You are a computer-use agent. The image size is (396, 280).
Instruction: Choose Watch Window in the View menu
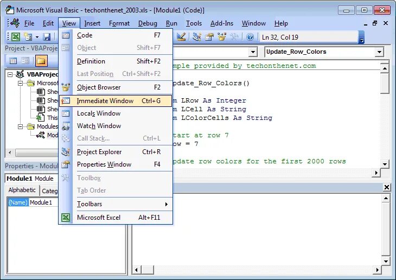[x=116, y=126]
